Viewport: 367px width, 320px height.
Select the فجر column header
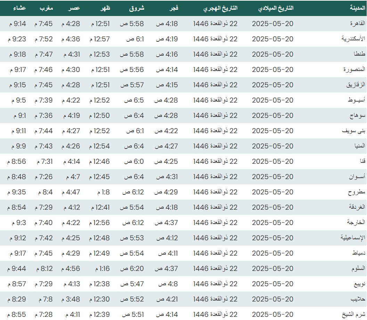[x=173, y=8]
